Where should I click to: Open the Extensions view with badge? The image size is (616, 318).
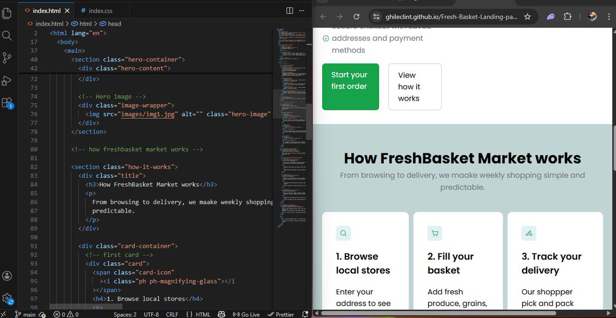7,103
